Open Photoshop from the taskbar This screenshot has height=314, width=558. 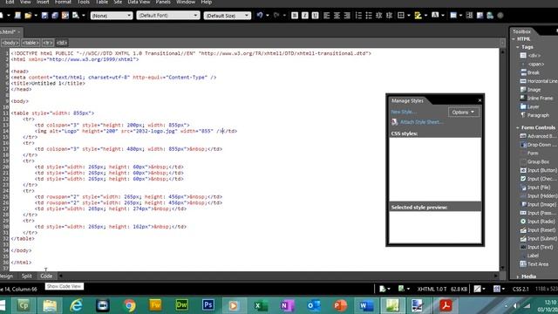click(x=208, y=305)
